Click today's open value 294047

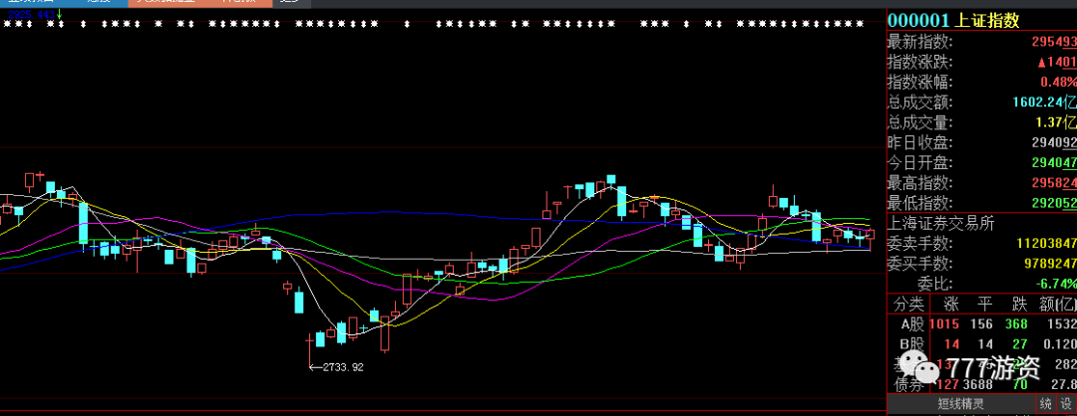(1054, 163)
